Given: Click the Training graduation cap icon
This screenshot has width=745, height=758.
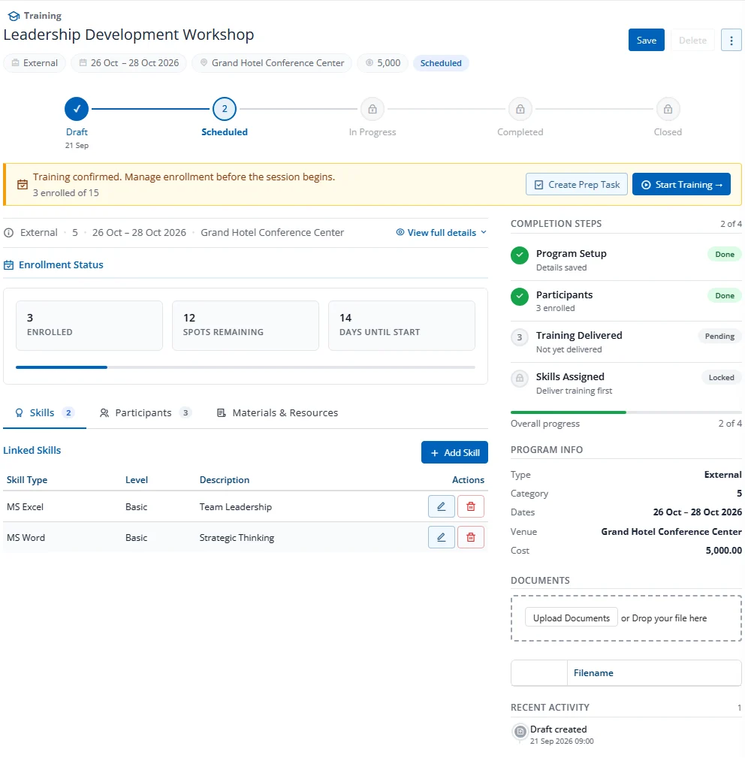Looking at the screenshot, I should pyautogui.click(x=14, y=16).
